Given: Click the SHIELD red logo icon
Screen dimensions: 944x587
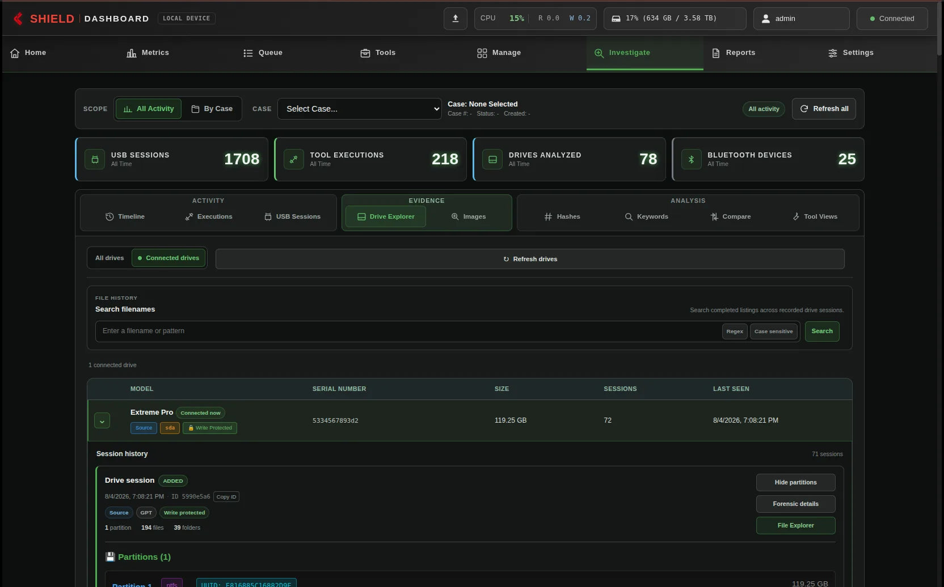Looking at the screenshot, I should pos(18,19).
